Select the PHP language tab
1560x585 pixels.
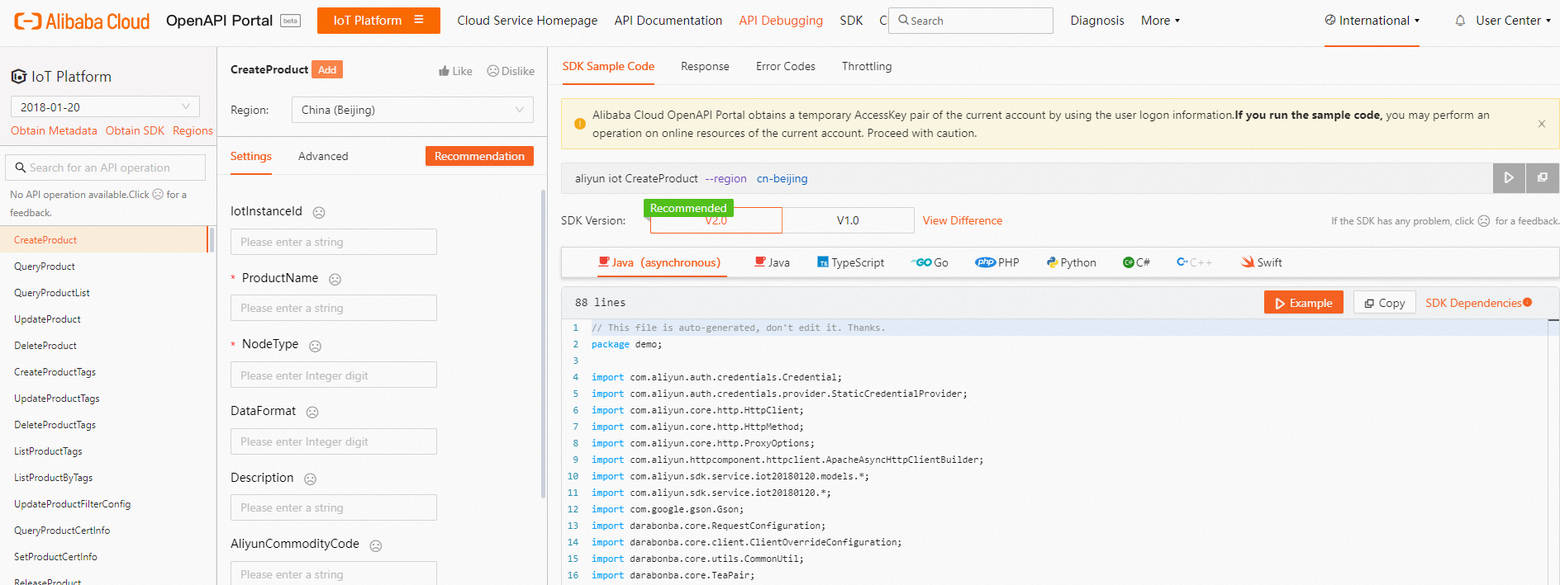point(997,262)
